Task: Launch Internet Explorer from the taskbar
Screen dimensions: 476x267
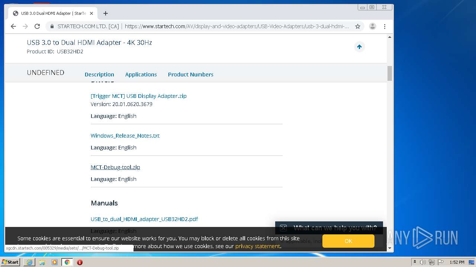Action: point(29,262)
